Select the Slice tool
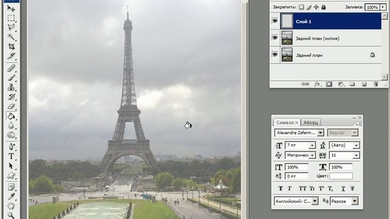 click(x=11, y=56)
